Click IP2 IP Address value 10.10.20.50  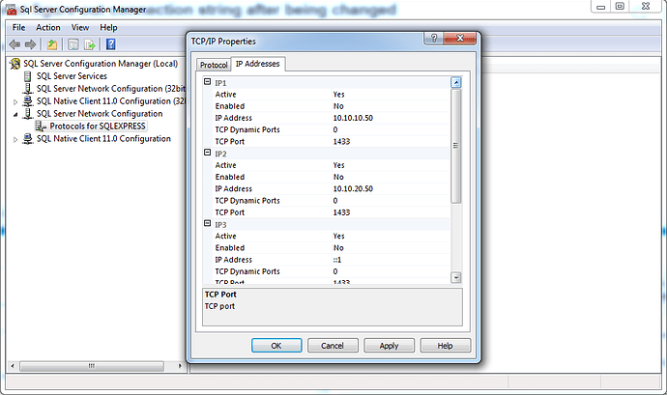point(353,188)
